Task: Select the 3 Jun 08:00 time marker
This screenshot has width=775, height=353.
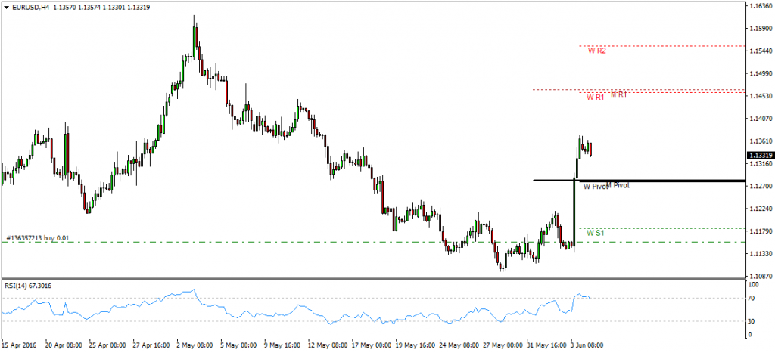Action: (587, 345)
